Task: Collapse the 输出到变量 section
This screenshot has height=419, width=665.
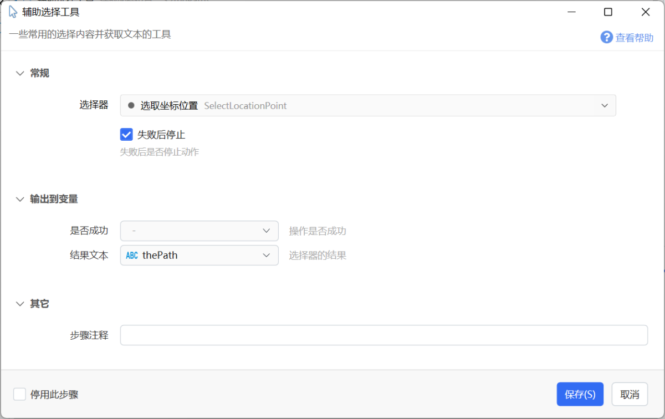Action: [x=20, y=199]
